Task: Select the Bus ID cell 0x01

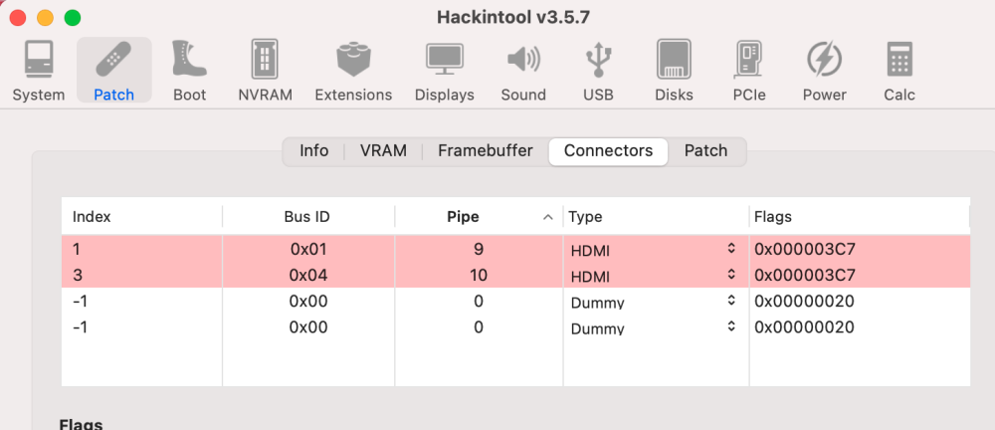Action: 308,250
